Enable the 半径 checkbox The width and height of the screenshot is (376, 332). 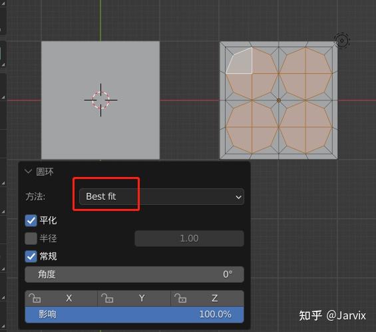click(31, 238)
